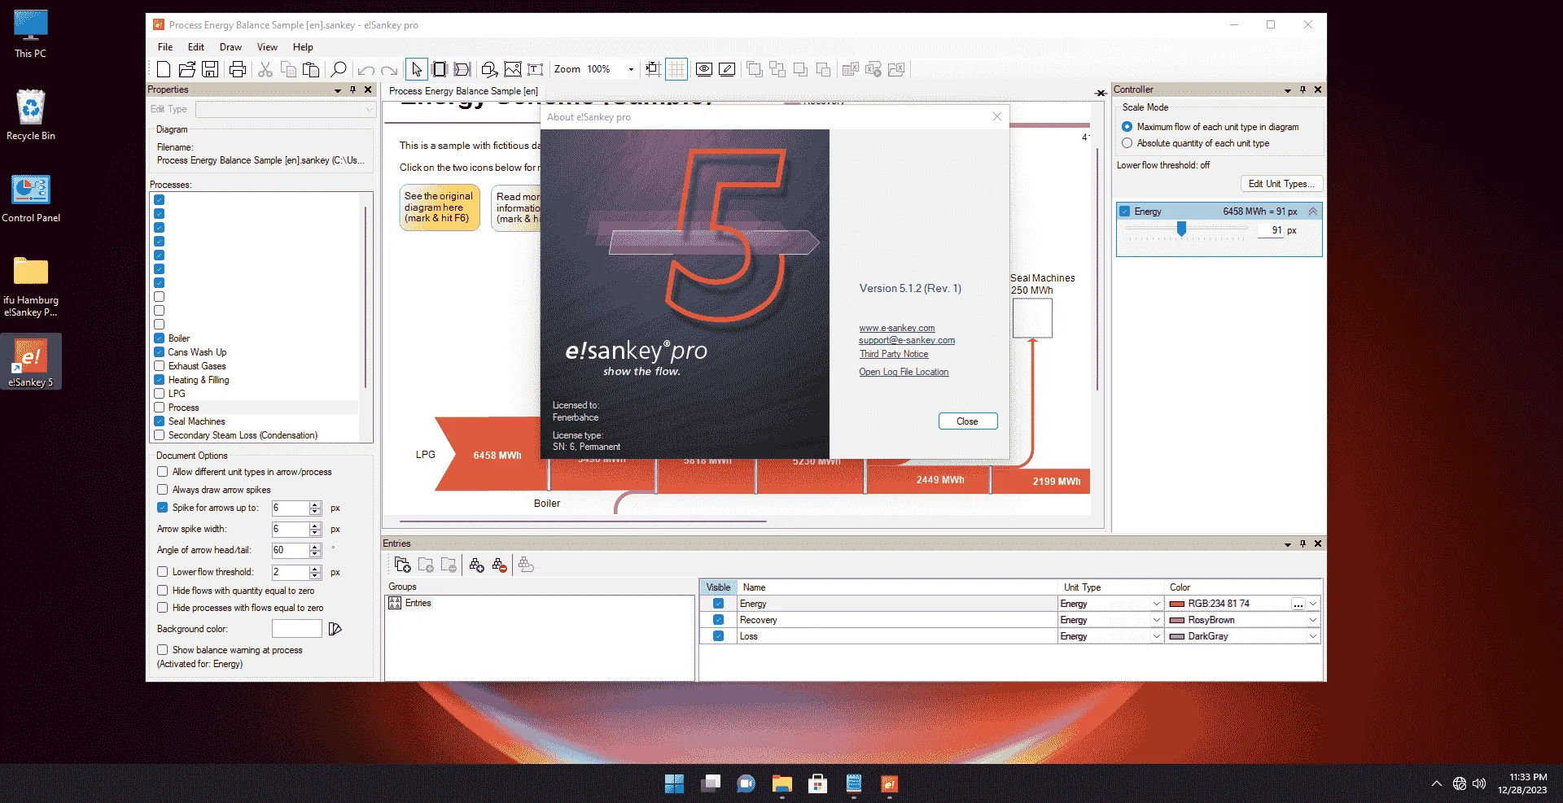Create a new diagram with the toolbar icon
The width and height of the screenshot is (1563, 803).
click(164, 69)
